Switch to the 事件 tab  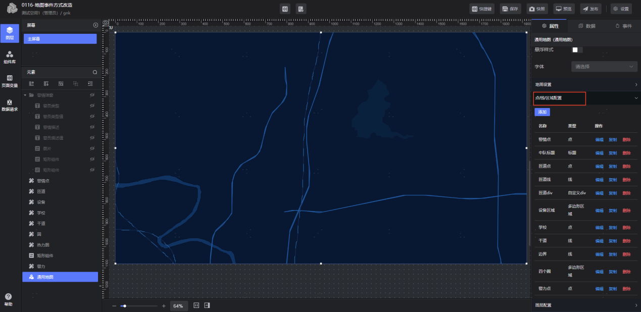(x=623, y=26)
